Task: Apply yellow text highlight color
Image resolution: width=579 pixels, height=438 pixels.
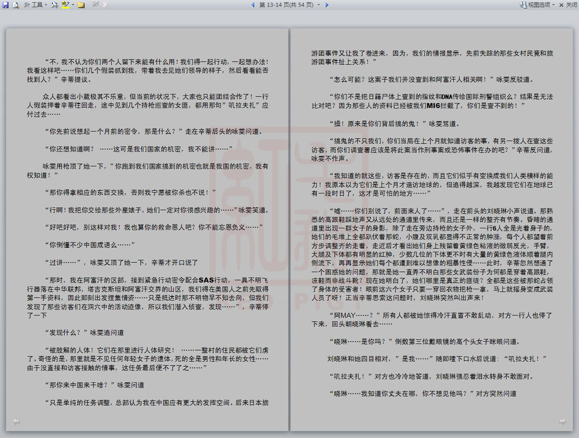Action: pyautogui.click(x=66, y=5)
